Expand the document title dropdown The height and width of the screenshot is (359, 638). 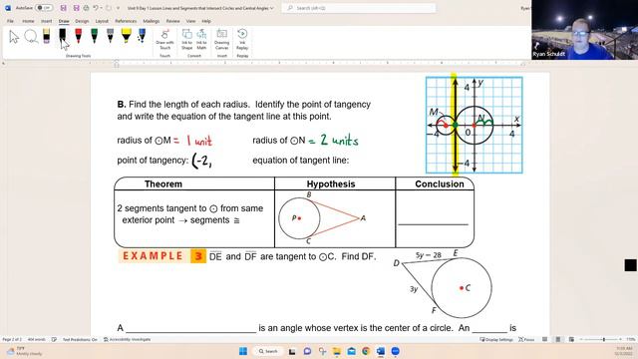272,8
